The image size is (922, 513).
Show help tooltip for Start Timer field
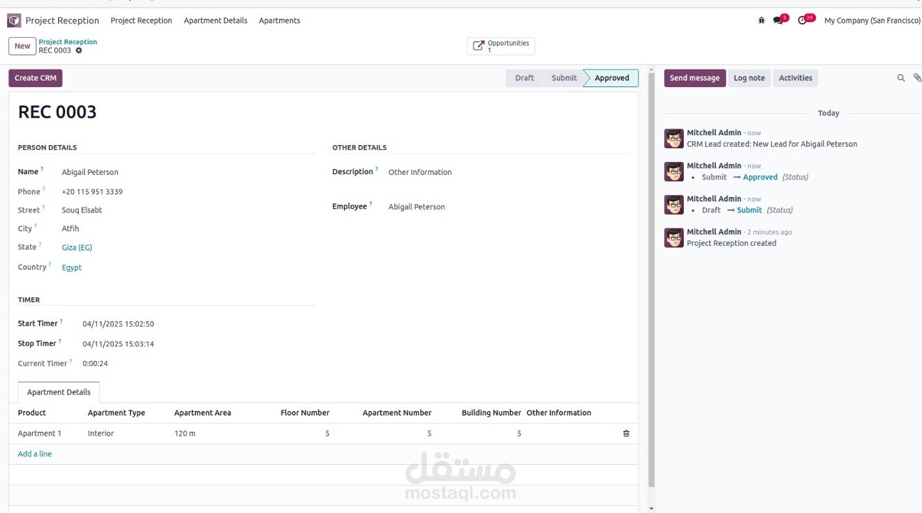62,321
